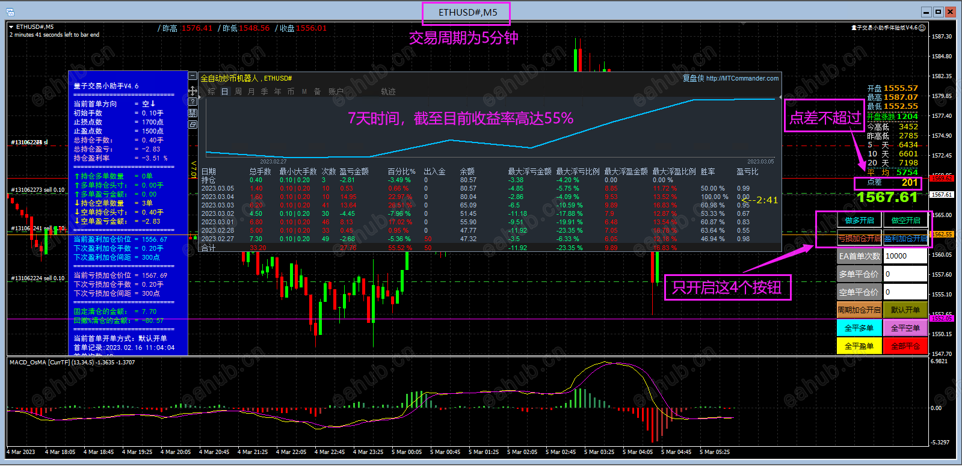Viewport: 962px width, 466px height.
Task: Click the red 全部平仓 button
Action: coord(905,346)
